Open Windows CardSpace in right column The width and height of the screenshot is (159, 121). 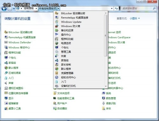(x=119, y=37)
